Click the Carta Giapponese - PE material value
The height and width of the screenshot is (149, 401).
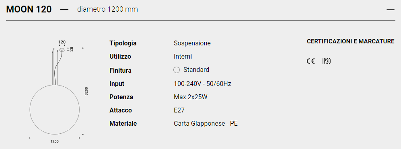(x=206, y=123)
